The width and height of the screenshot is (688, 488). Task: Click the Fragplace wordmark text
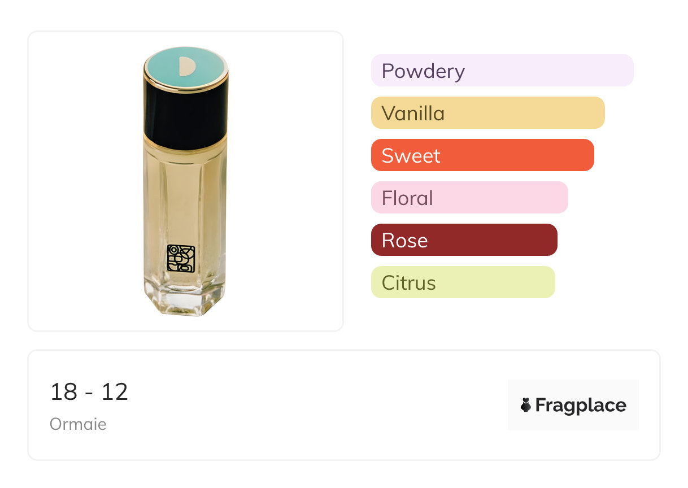click(581, 405)
